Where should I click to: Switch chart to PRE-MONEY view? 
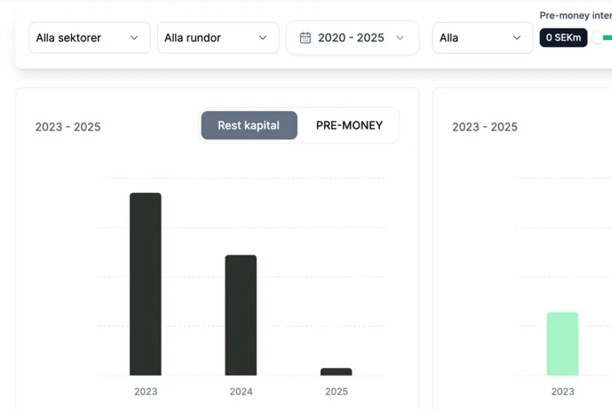pos(349,125)
